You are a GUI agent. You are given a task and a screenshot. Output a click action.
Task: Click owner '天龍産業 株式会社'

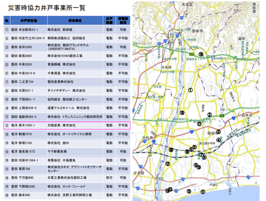tap(62, 125)
